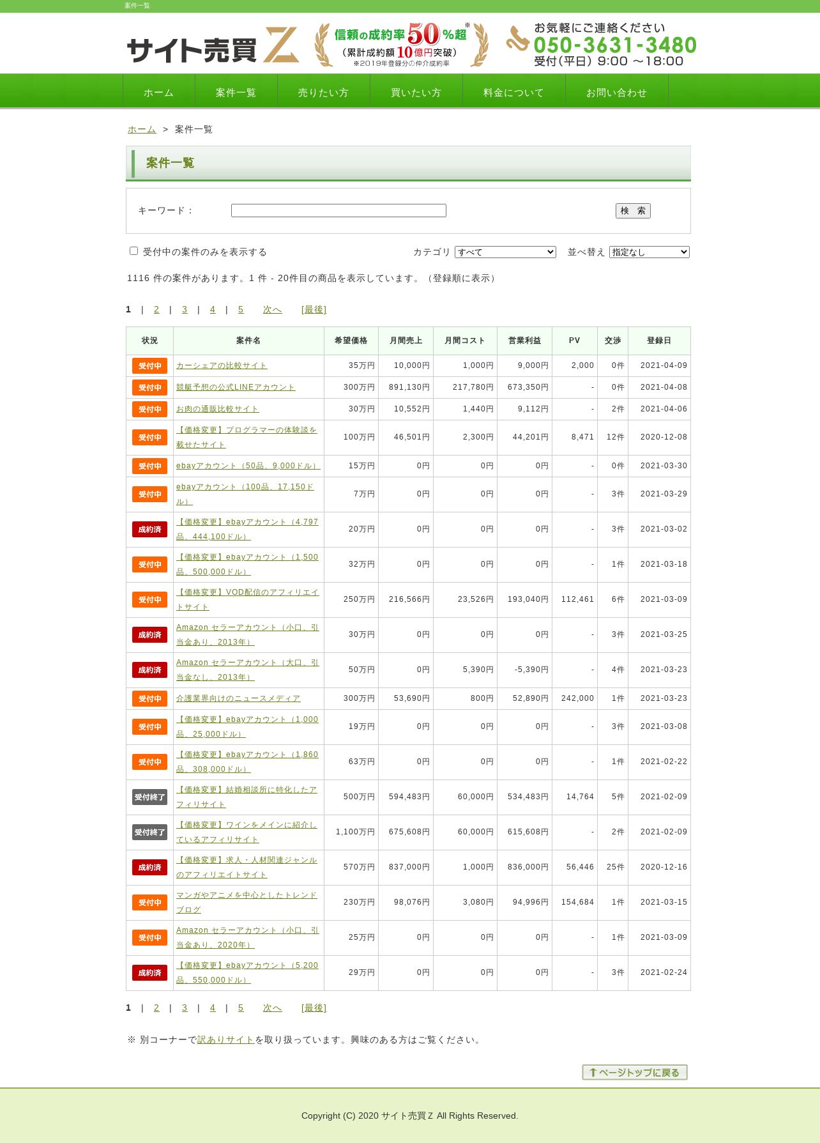Go to page 4 in top pagination
820x1143 pixels.
(x=213, y=309)
